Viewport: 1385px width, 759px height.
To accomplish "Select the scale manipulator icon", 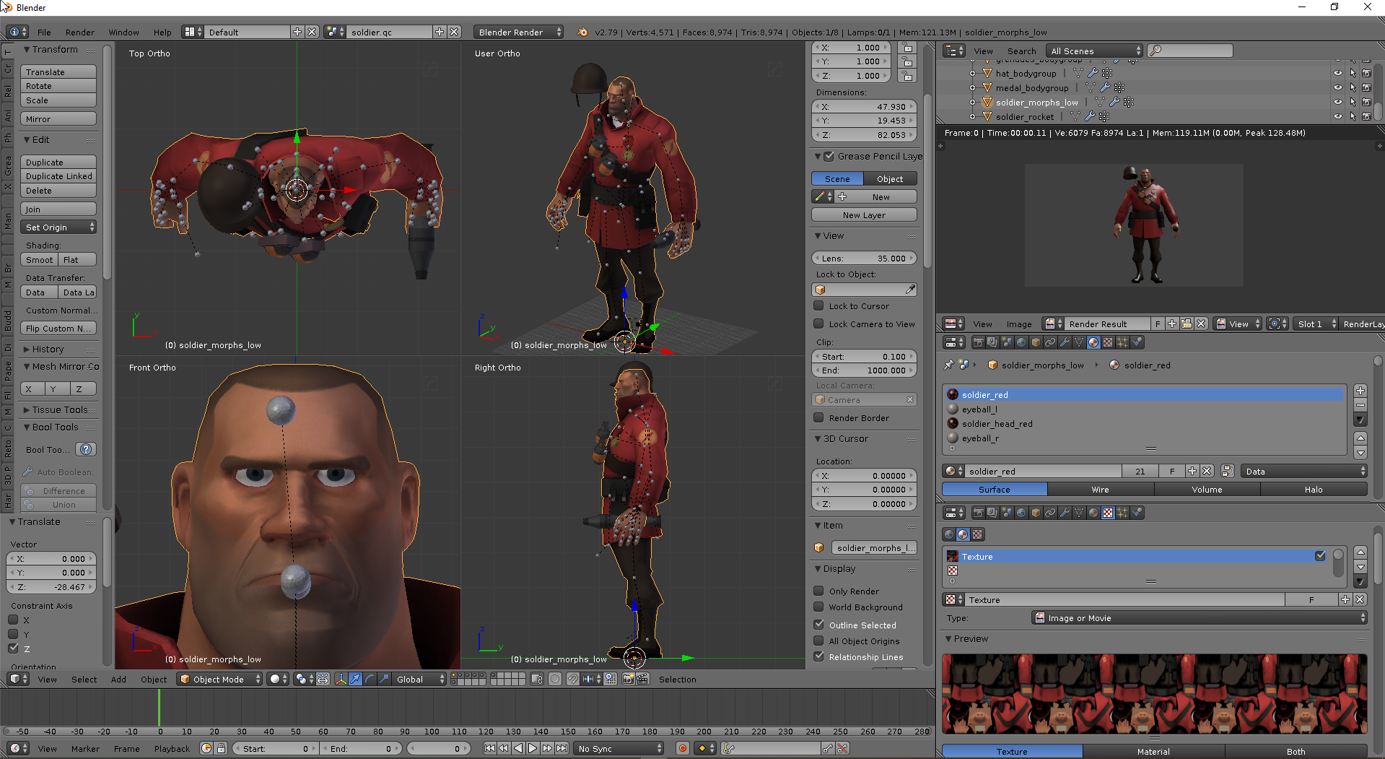I will coord(384,679).
